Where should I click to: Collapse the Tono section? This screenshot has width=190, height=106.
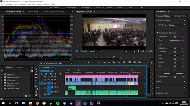click(x=157, y=44)
